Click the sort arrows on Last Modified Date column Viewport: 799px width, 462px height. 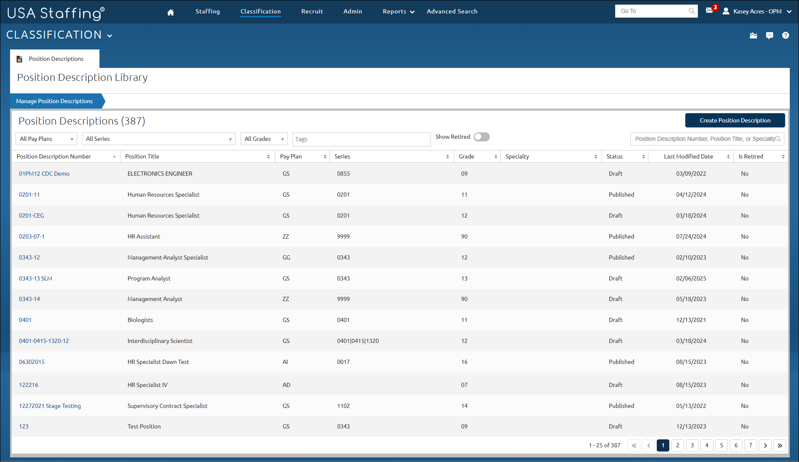click(x=729, y=156)
